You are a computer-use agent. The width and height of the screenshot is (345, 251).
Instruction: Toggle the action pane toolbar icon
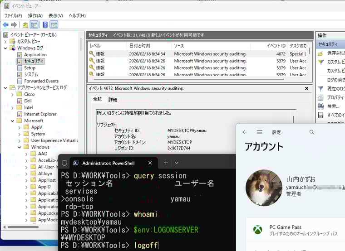[x=54, y=25]
